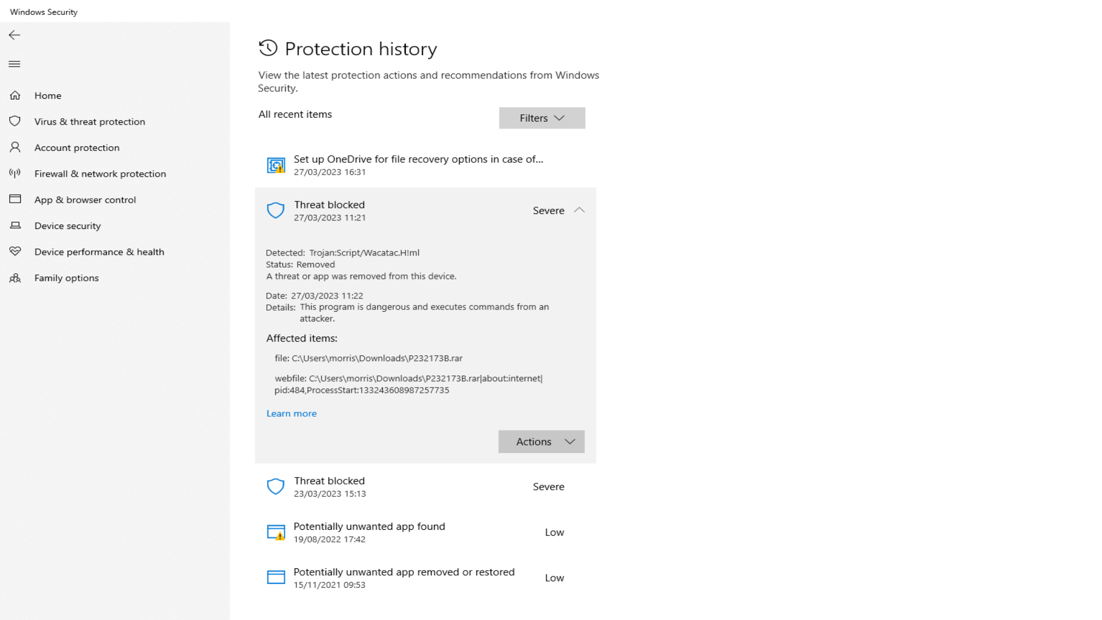This screenshot has height=620, width=1102.
Task: Click the Virus & threat protection shield icon
Action: [15, 121]
